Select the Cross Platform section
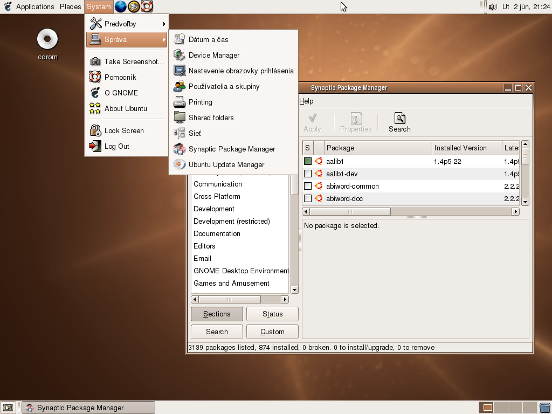 coord(240,196)
